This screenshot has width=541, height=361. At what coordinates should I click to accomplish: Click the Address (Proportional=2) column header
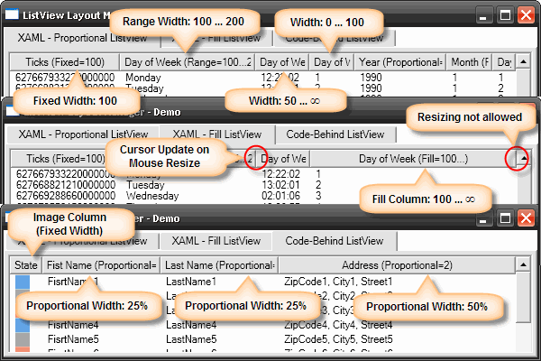[395, 264]
